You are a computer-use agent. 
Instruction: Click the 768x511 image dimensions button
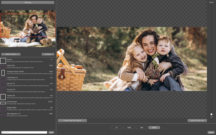coord(11,54)
